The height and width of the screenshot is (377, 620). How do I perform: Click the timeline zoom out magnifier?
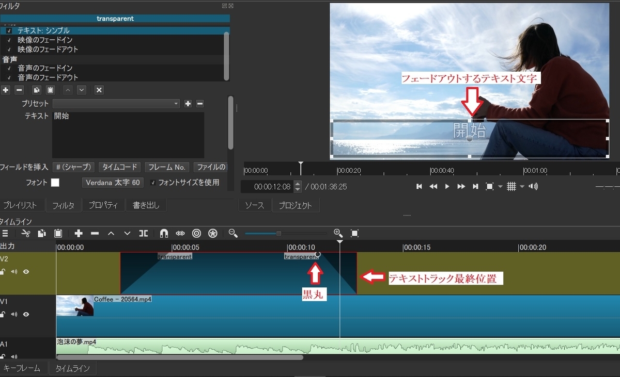click(233, 234)
